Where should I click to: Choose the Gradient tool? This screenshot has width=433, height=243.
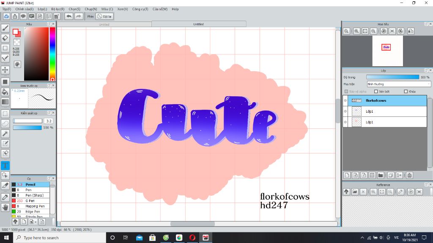5,102
